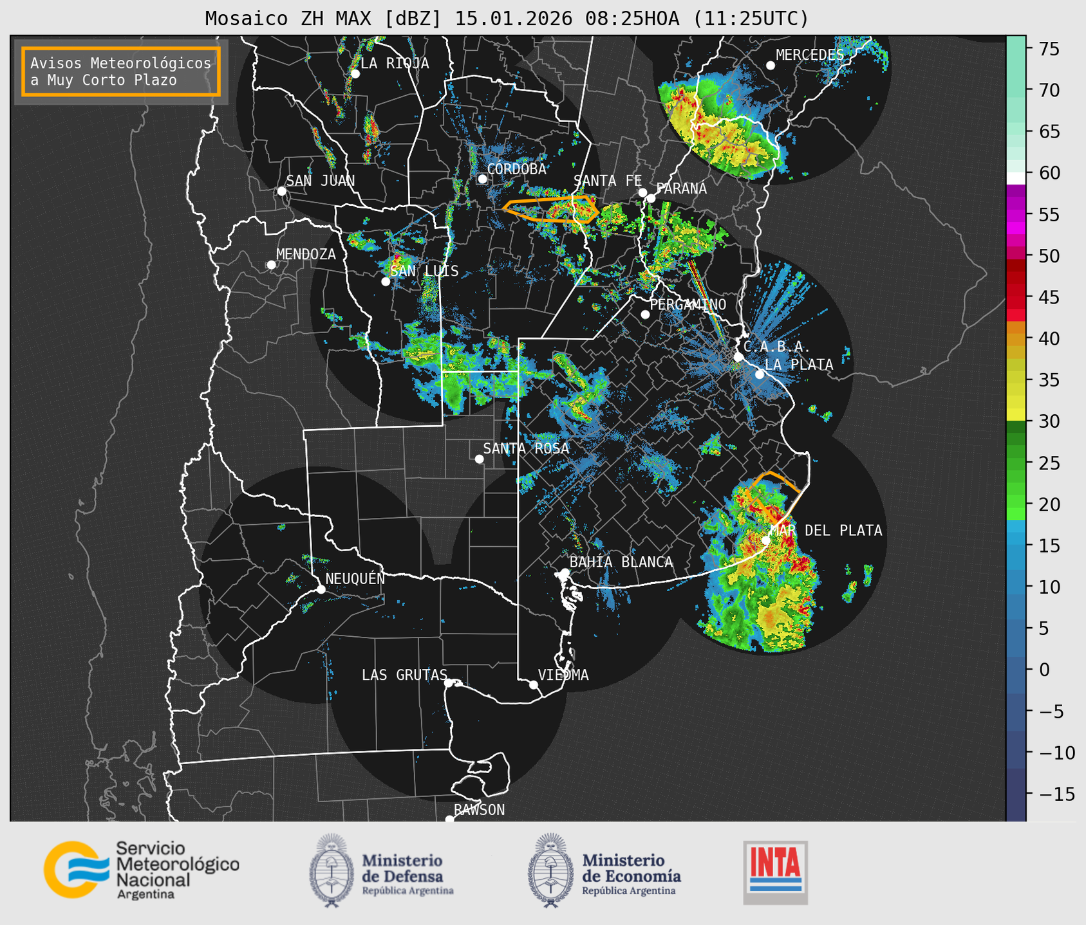1086x925 pixels.
Task: Select the Córdoba city marker
Action: pyautogui.click(x=482, y=179)
